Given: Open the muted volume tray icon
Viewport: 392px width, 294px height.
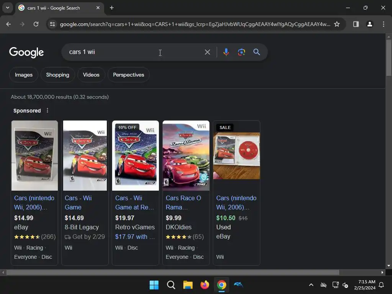Looking at the screenshot, I should [x=345, y=285].
